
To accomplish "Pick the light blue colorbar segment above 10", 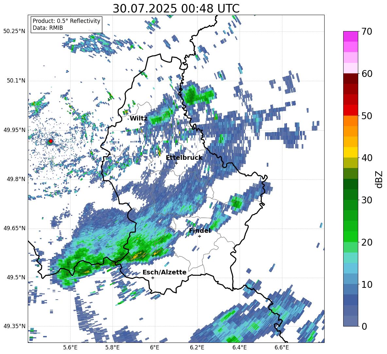I will [350, 279].
